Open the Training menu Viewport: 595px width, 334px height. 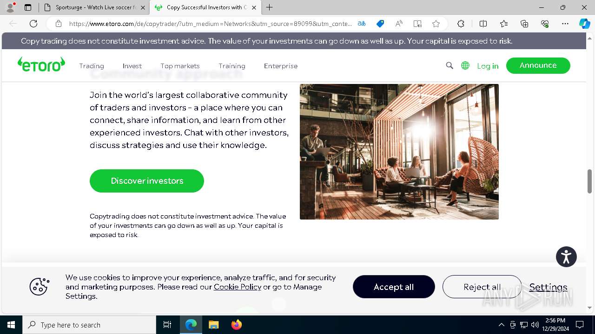pos(232,66)
